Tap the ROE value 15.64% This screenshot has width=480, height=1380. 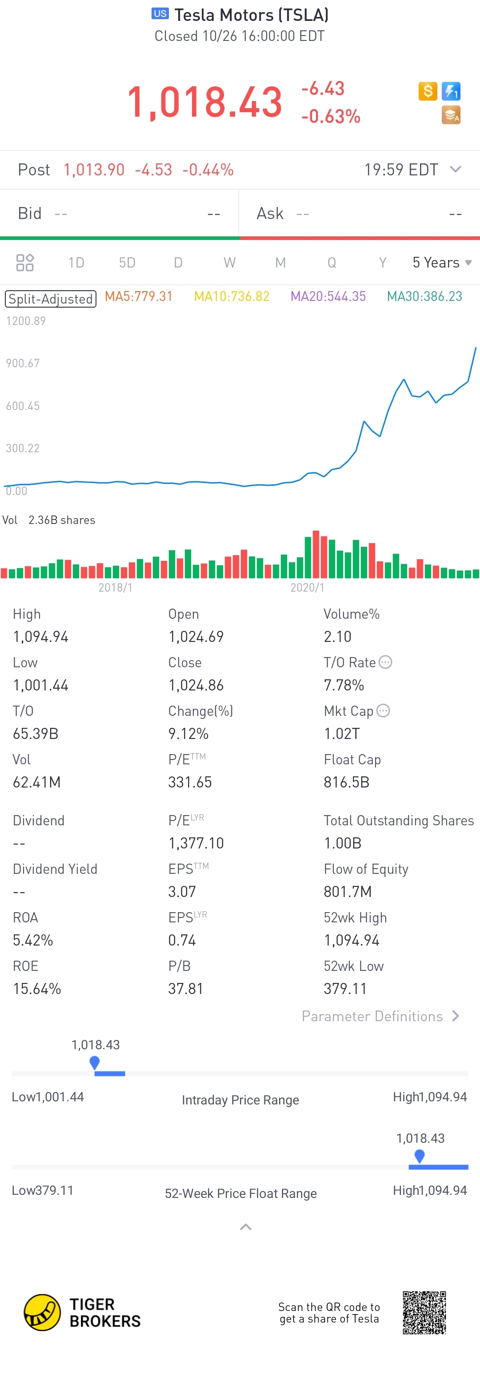pos(37,988)
